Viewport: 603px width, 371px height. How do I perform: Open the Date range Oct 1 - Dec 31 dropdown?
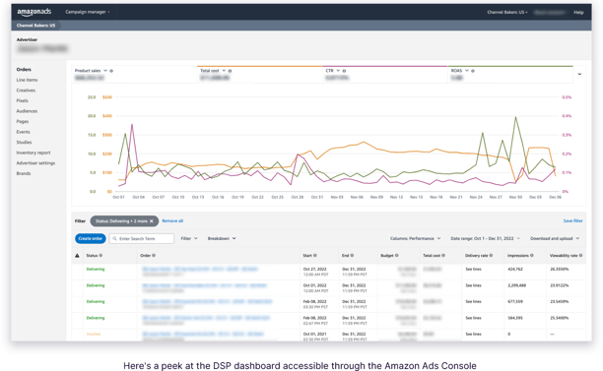[486, 238]
